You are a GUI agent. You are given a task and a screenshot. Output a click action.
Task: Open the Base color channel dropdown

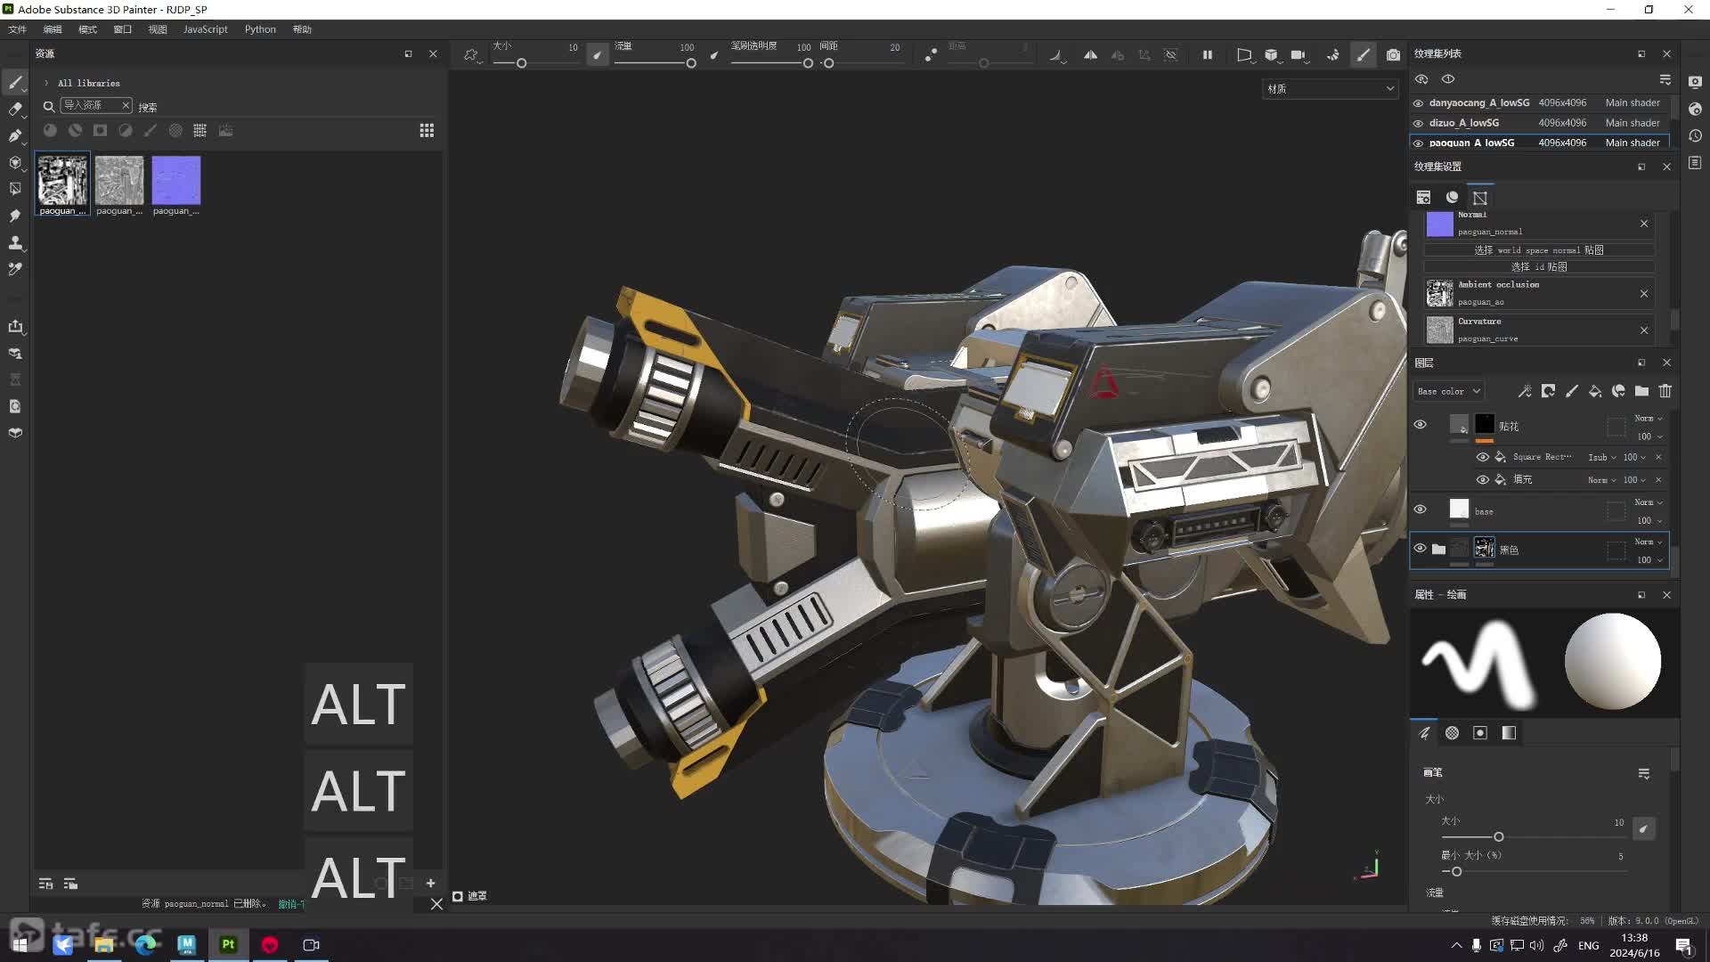coord(1448,391)
